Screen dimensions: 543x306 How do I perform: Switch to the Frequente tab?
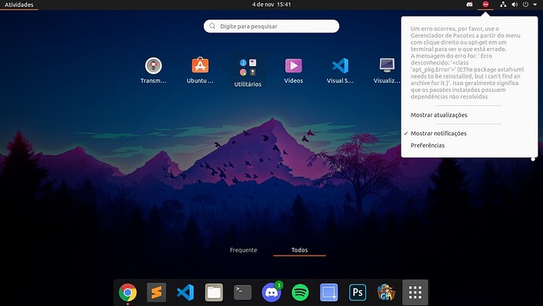tap(243, 250)
